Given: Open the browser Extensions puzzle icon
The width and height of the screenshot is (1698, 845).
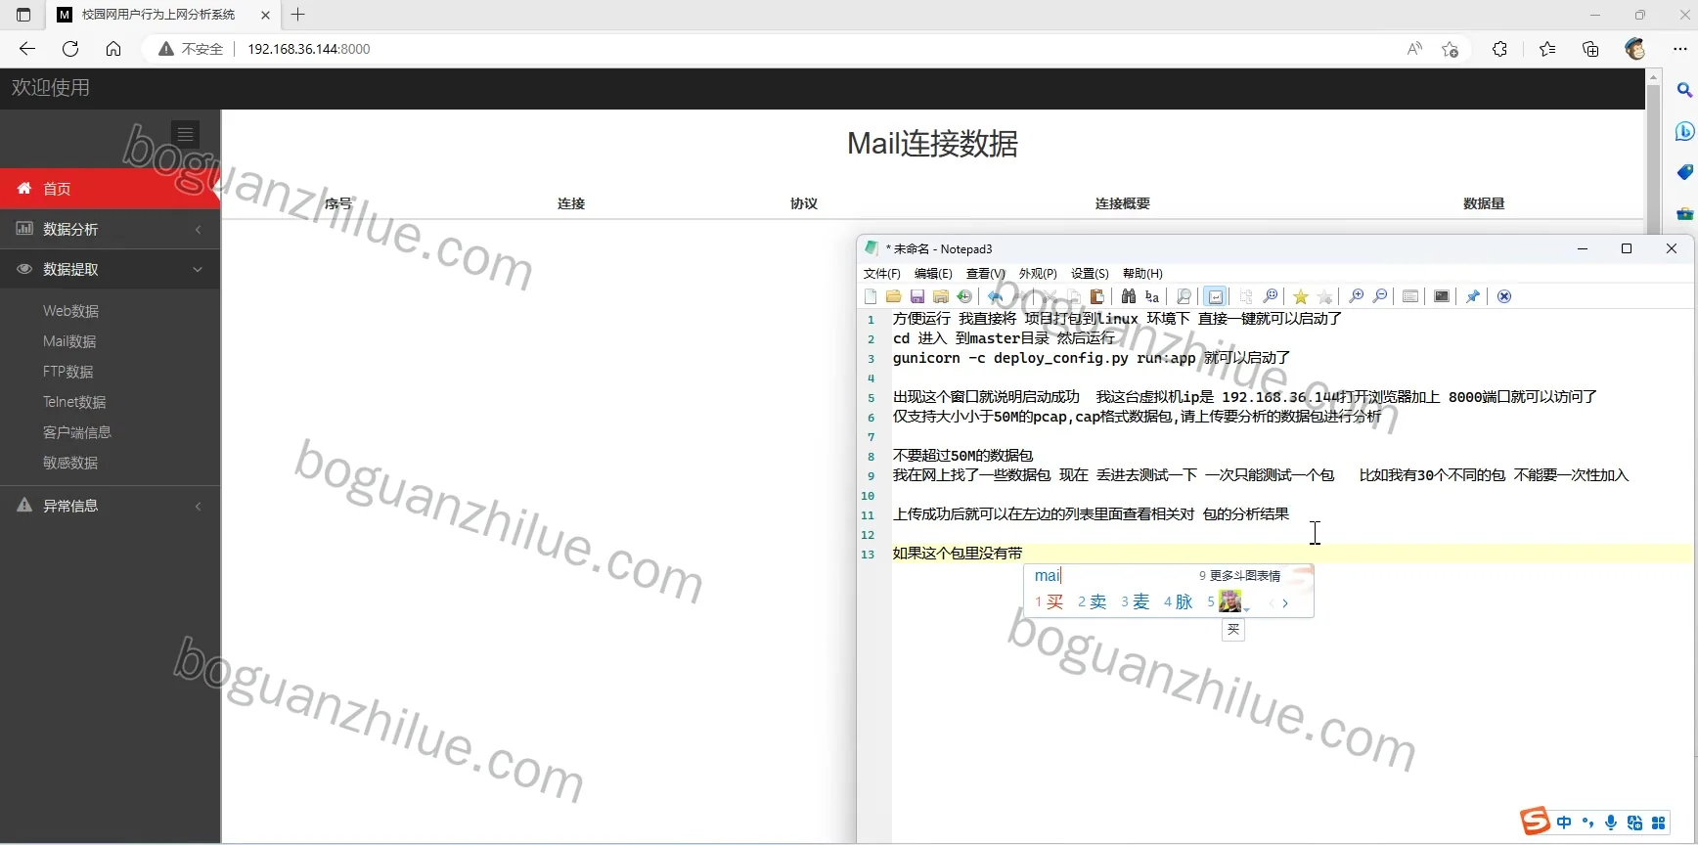Looking at the screenshot, I should pyautogui.click(x=1499, y=49).
